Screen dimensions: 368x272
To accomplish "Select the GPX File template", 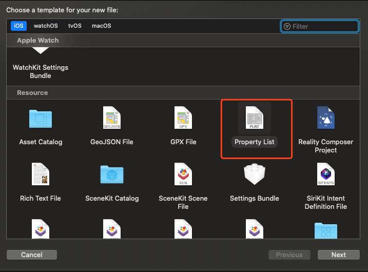I will (183, 127).
